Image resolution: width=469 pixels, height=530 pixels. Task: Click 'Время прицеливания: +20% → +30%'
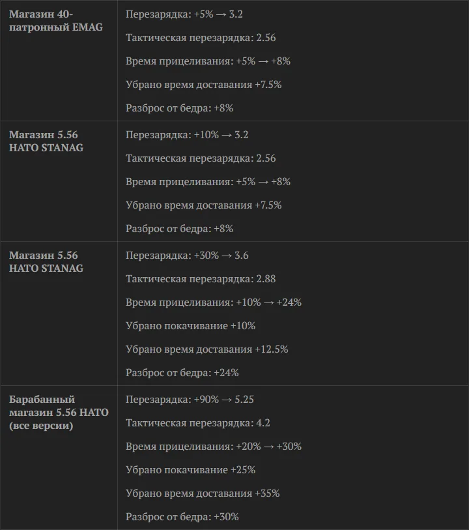click(x=214, y=446)
